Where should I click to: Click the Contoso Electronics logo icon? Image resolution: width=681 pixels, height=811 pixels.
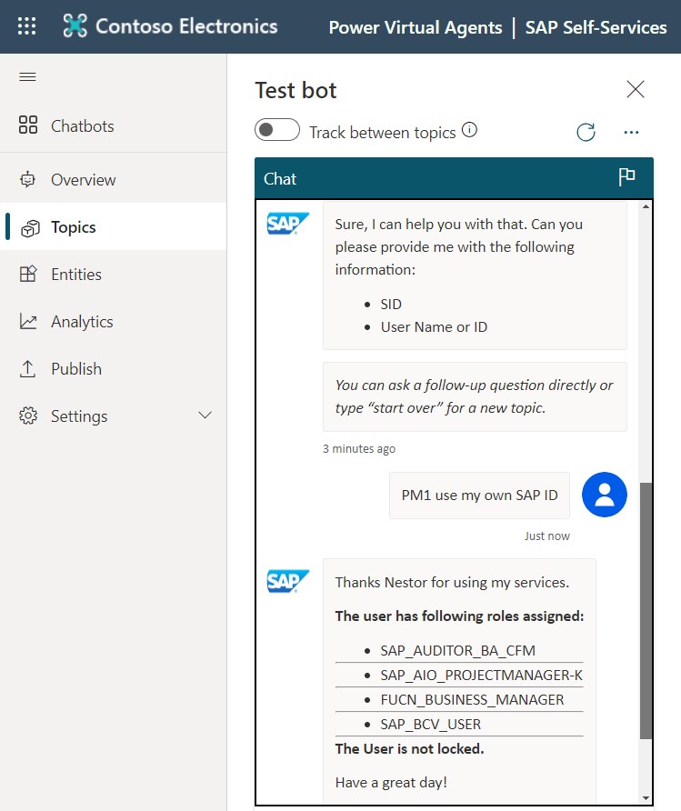pyautogui.click(x=75, y=25)
